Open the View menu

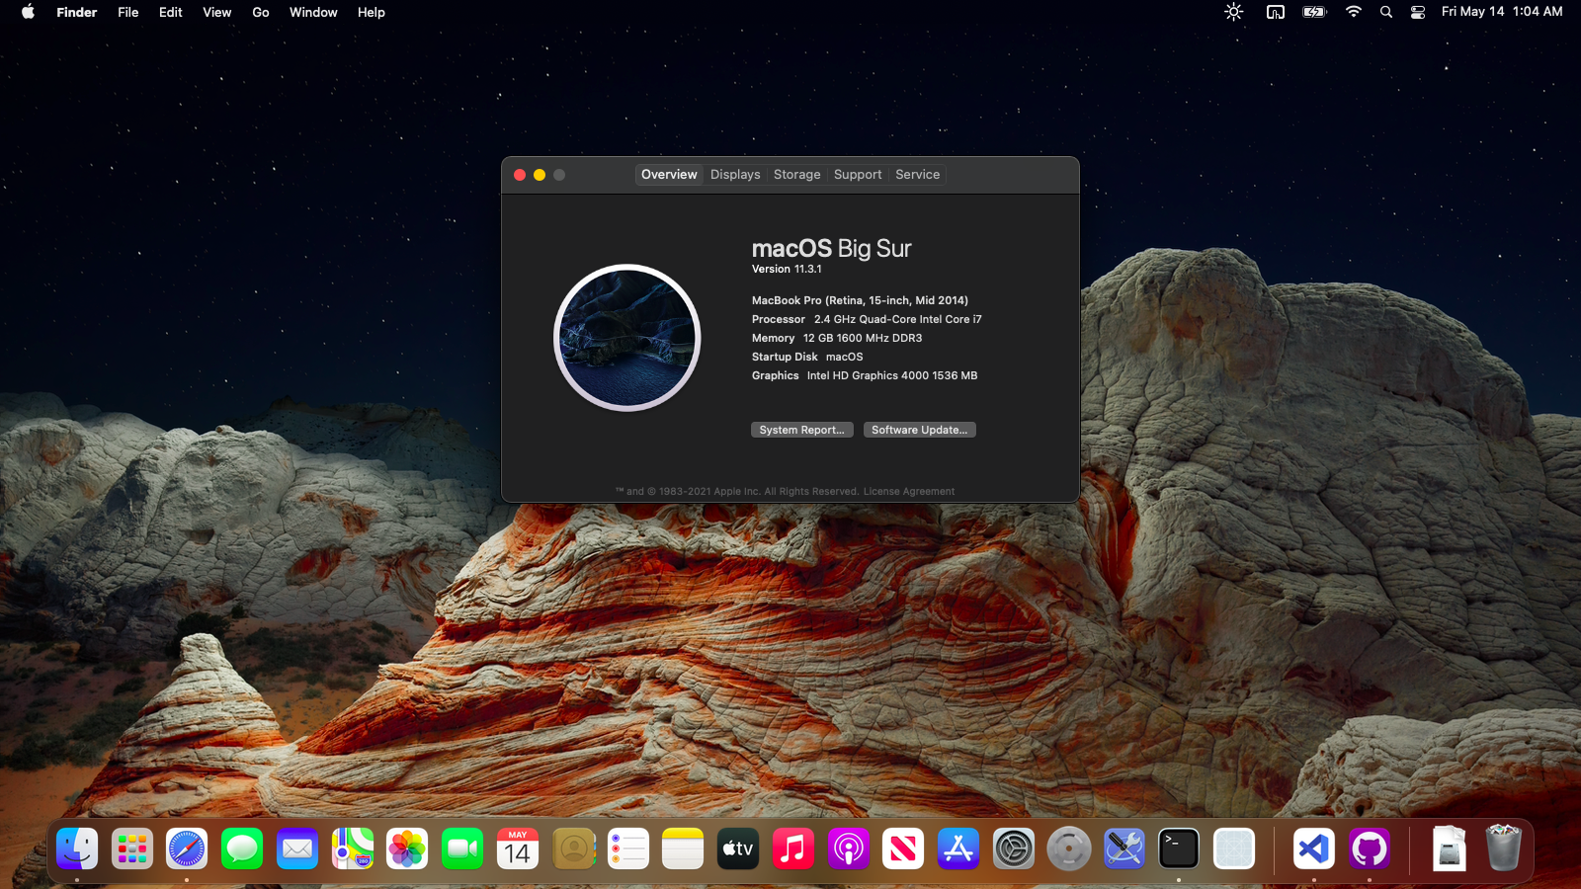[217, 12]
